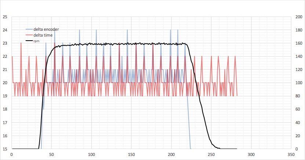Screen dimensions: 305x160
Task: Select right axis label 200
Action: [x=299, y=17]
